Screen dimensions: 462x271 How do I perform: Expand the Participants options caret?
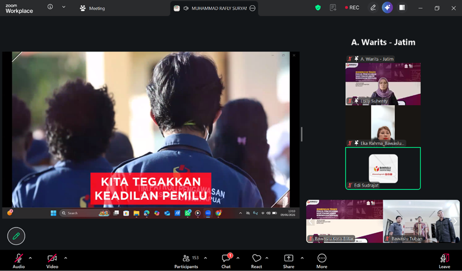[205, 258]
